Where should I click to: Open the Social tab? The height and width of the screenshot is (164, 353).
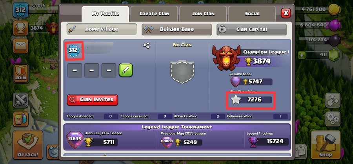click(x=252, y=14)
